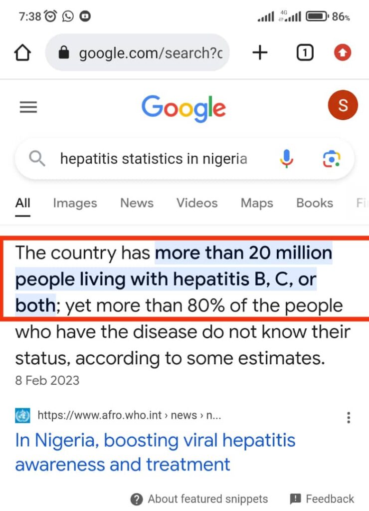This screenshot has width=369, height=511.
Task: Open the WHO Nigeria viral hepatitis article
Action: (x=155, y=452)
